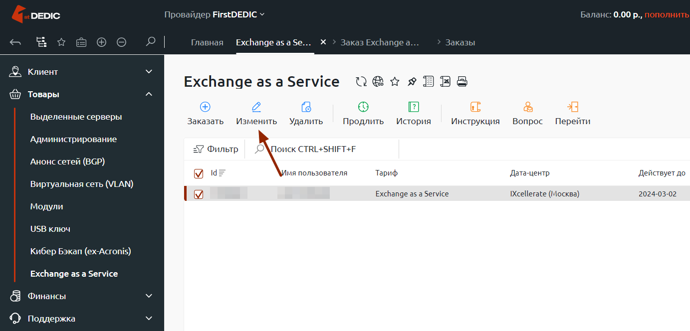Click Заказать to order service
The width and height of the screenshot is (690, 331).
(205, 114)
